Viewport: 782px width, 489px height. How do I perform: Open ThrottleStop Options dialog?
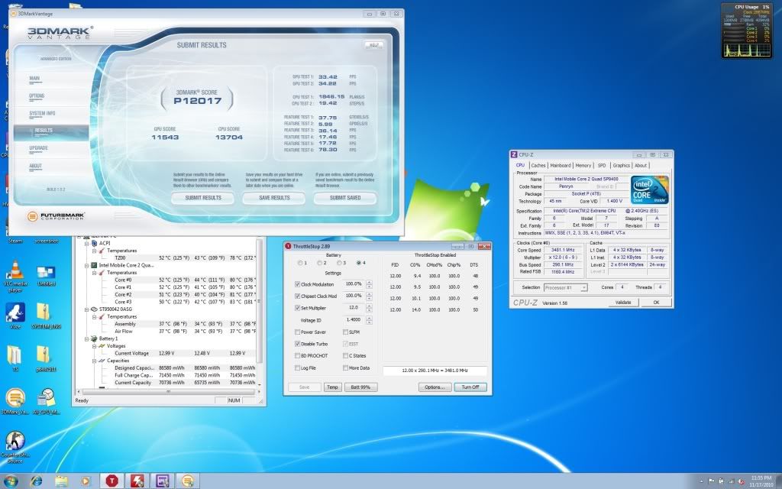[435, 387]
